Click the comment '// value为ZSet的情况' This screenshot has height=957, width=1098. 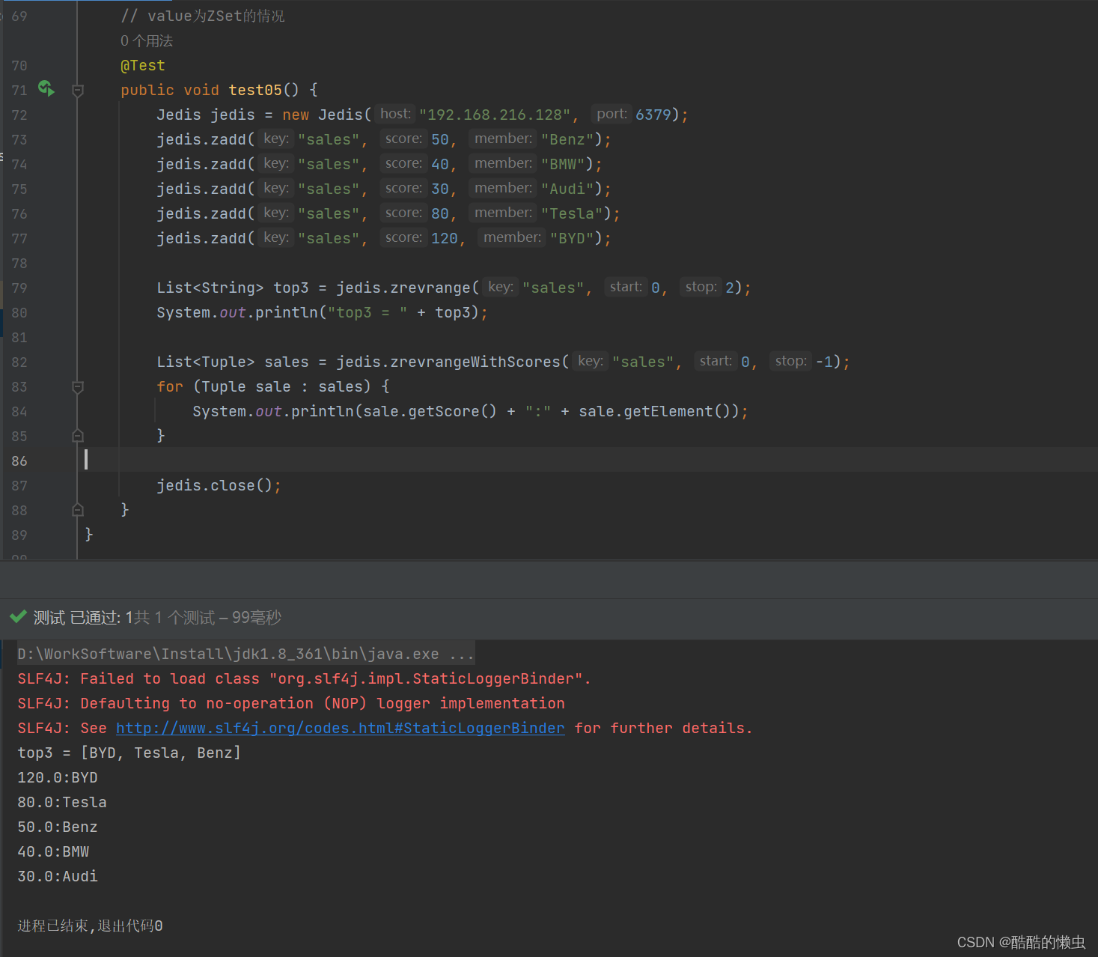click(x=203, y=16)
